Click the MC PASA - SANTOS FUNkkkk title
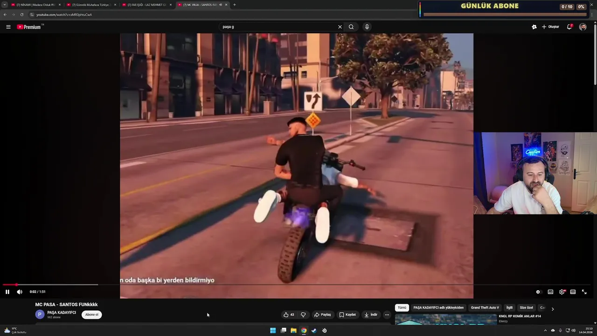The height and width of the screenshot is (336, 597). click(66, 304)
